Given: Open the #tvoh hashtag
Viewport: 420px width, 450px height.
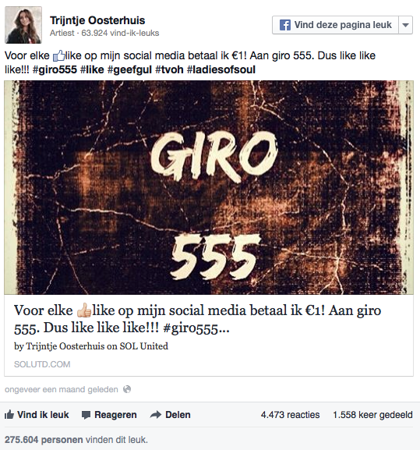Looking at the screenshot, I should (x=169, y=69).
